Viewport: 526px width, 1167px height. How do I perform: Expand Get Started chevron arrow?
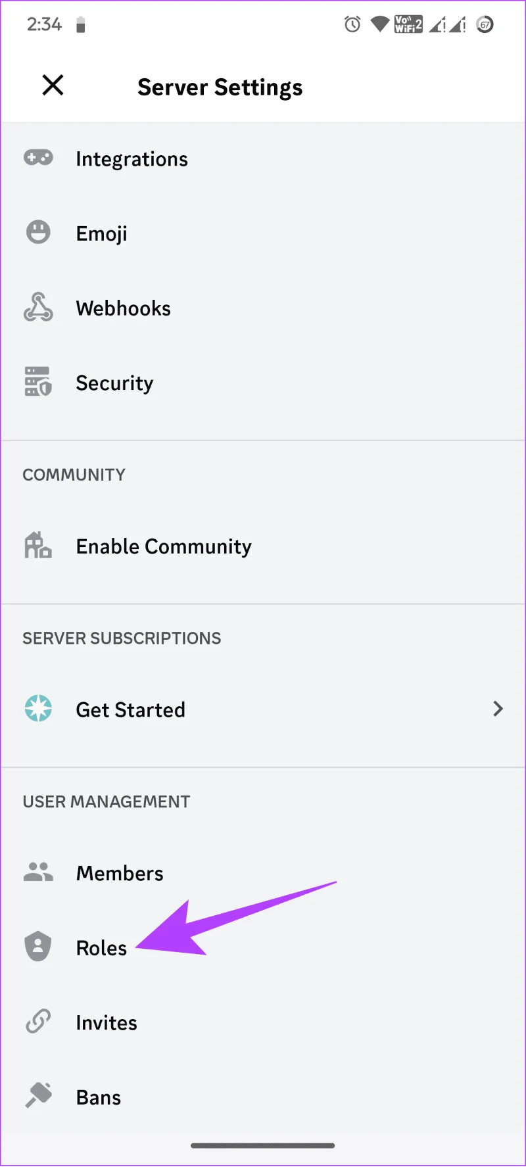coord(498,709)
